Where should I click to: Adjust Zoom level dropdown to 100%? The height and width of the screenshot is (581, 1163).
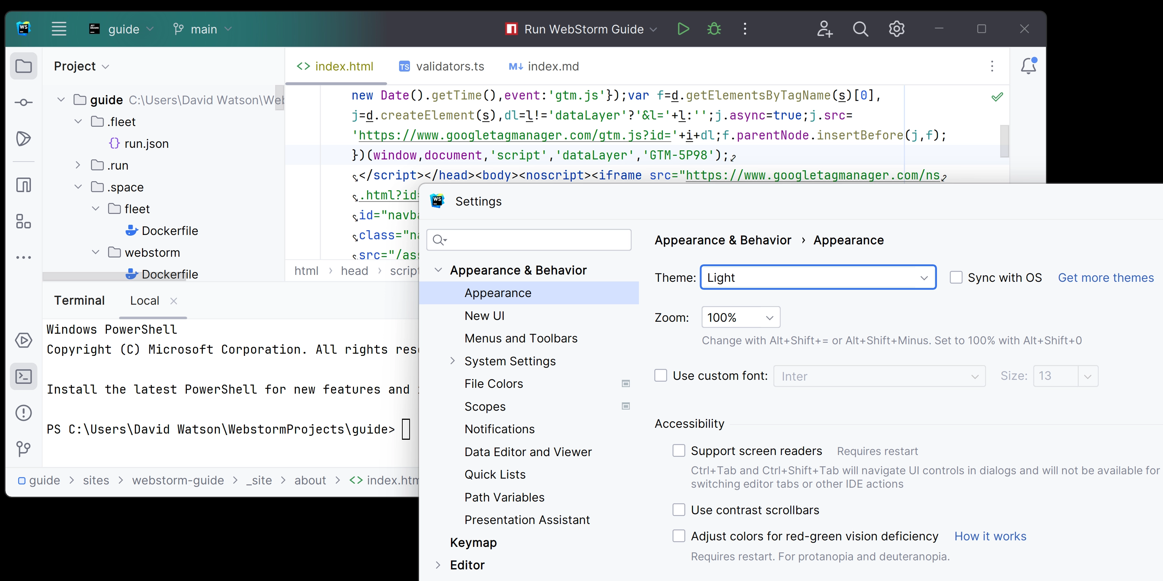[x=739, y=317]
